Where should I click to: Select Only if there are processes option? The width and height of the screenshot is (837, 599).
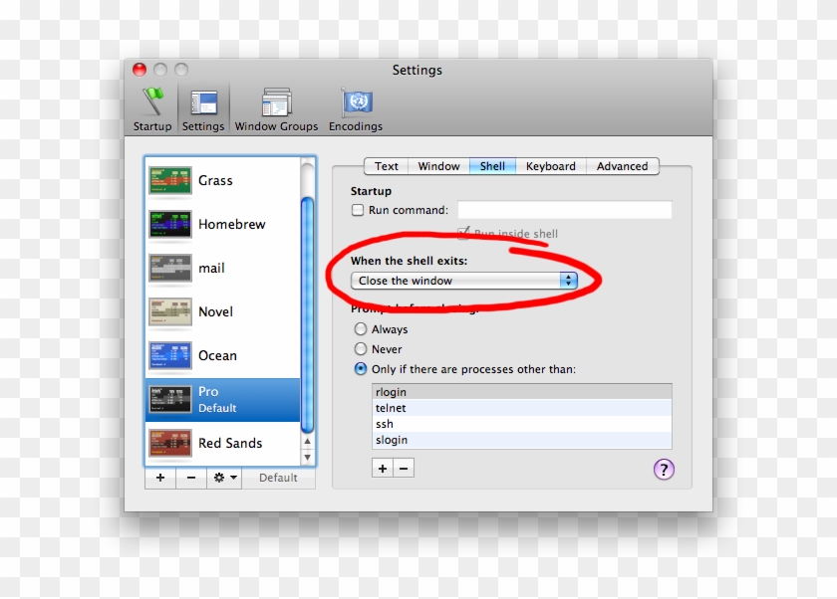pyautogui.click(x=361, y=369)
